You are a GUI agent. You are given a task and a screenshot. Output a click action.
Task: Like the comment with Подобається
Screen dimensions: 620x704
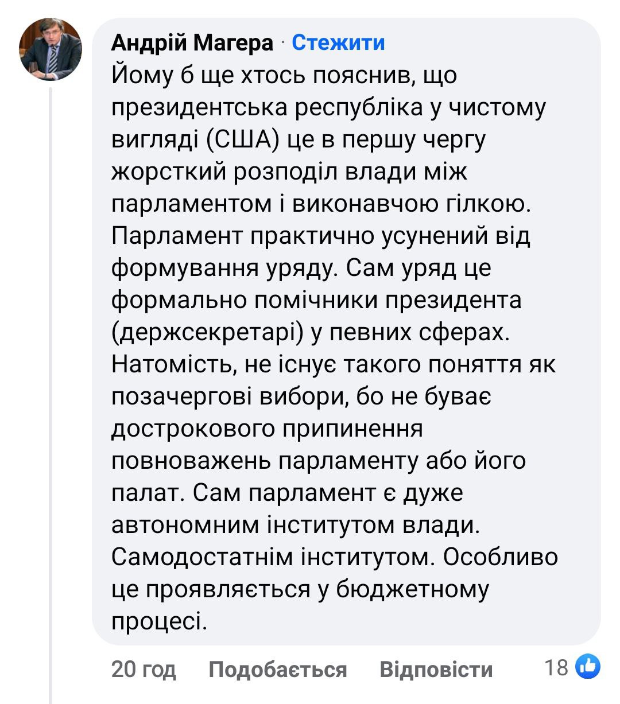[x=277, y=669]
